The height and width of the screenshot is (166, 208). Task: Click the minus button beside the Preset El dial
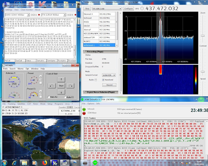pos(41,97)
